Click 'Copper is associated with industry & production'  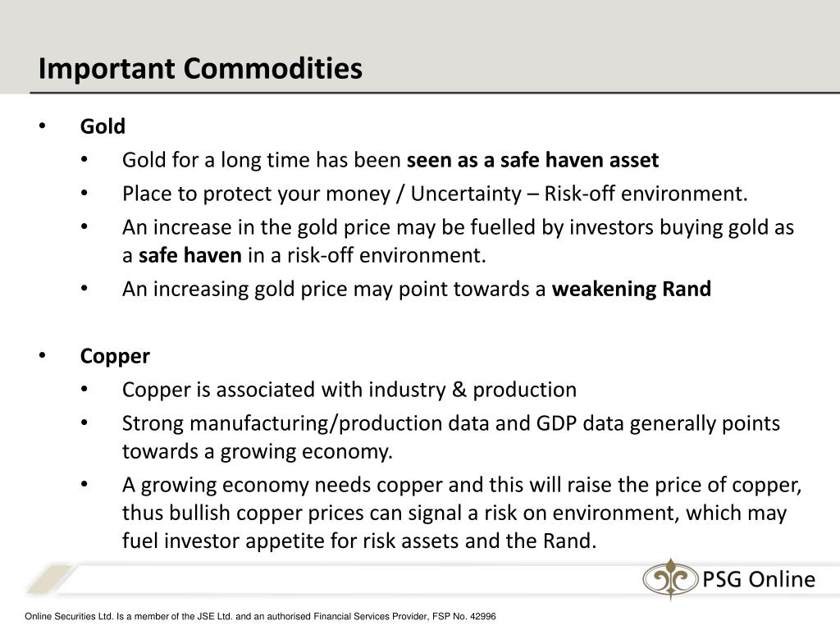[349, 390]
